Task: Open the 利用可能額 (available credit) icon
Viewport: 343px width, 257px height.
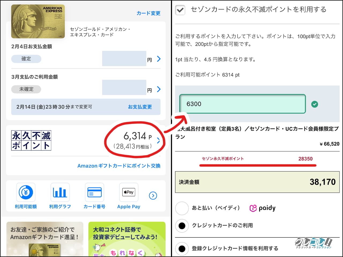Action: (x=26, y=195)
